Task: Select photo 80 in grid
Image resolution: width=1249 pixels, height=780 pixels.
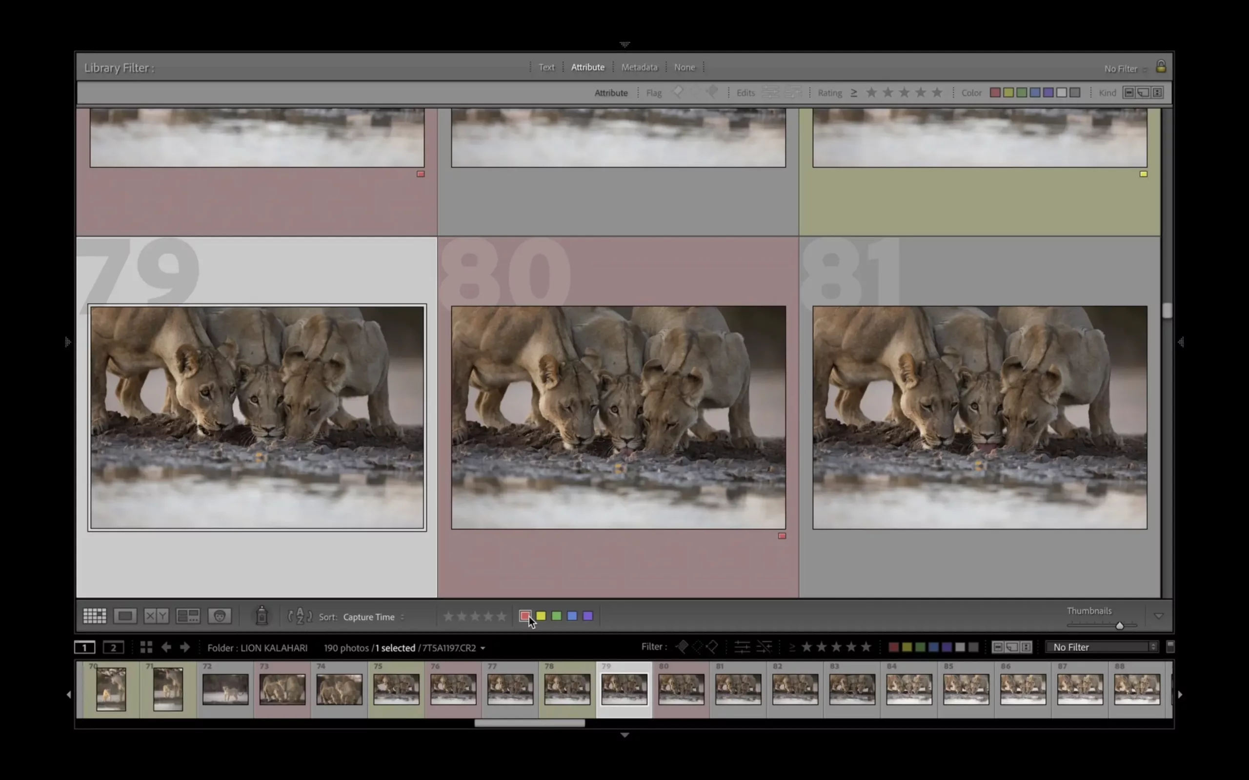Action: click(618, 417)
